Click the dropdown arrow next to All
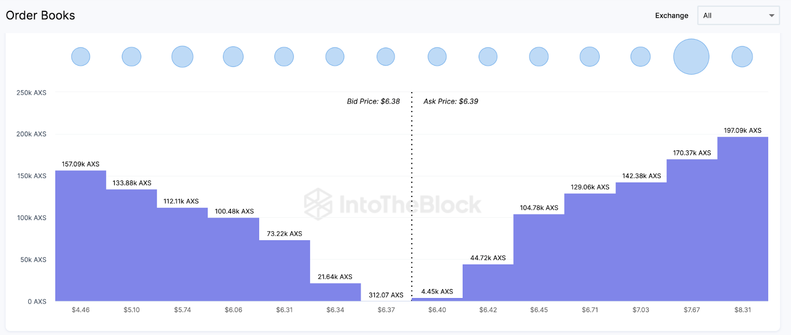Image resolution: width=791 pixels, height=335 pixels. tap(771, 16)
